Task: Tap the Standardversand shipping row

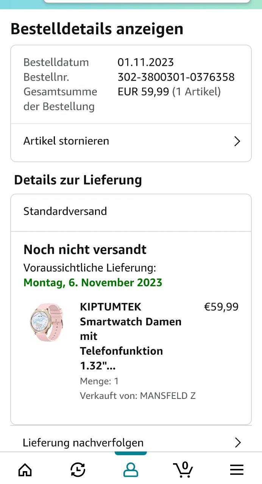Action: tap(65, 211)
